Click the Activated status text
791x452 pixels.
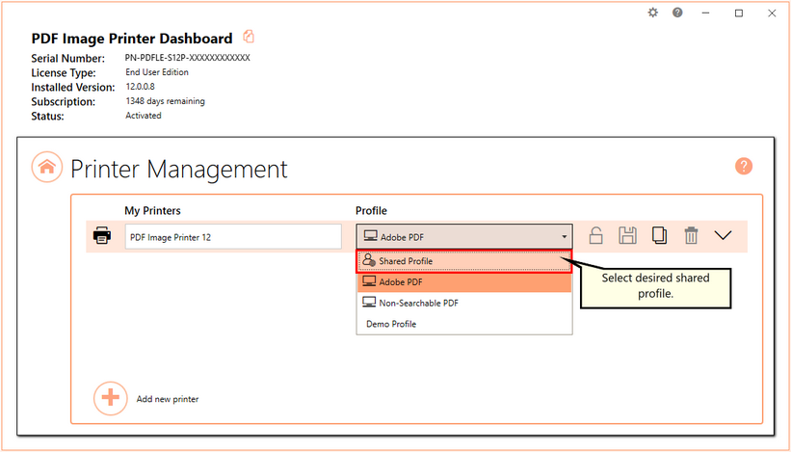pyautogui.click(x=144, y=116)
